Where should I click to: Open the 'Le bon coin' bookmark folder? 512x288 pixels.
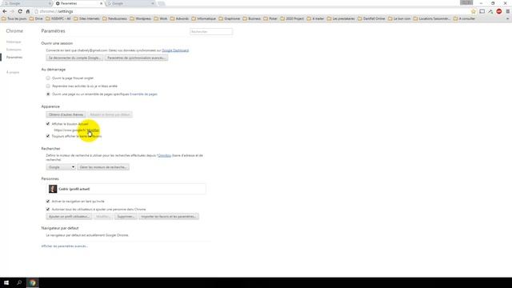pos(399,18)
